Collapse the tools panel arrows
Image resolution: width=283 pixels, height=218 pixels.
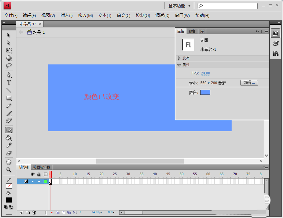coord(4,23)
